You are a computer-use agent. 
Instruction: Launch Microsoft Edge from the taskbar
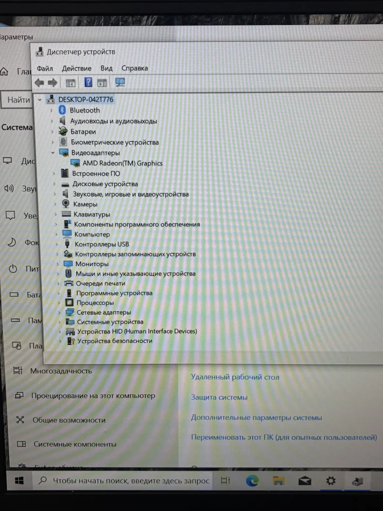pyautogui.click(x=252, y=480)
